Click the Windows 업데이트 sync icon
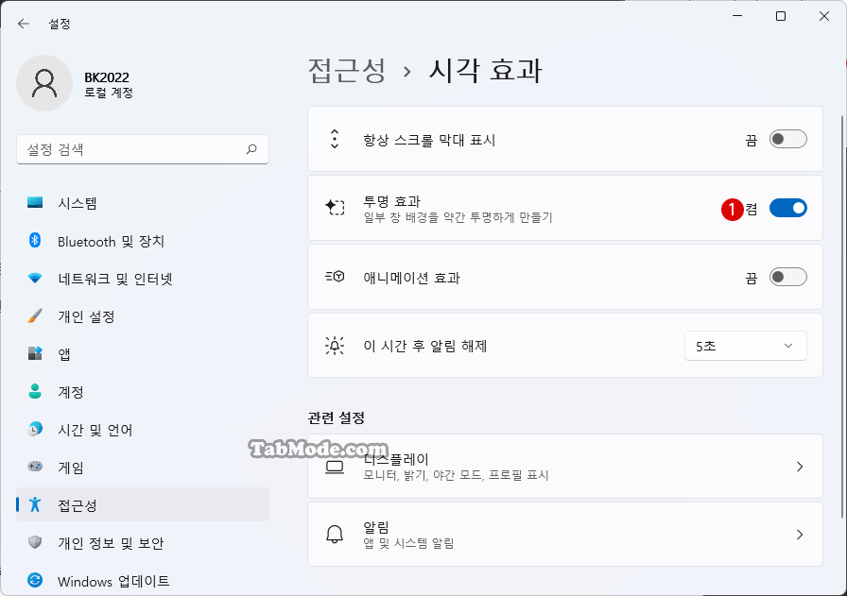 point(35,580)
